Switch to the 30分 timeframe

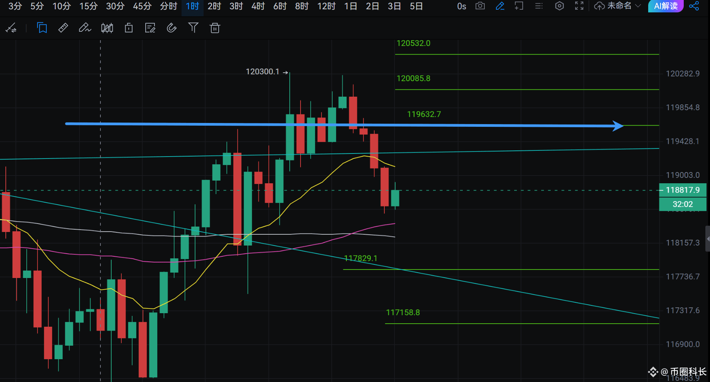tap(115, 6)
